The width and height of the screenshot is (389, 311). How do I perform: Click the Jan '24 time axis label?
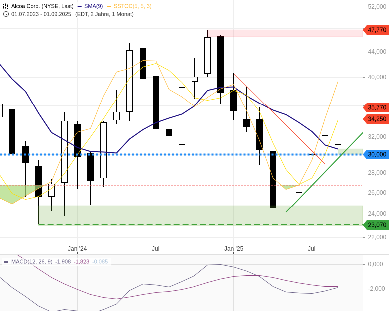click(x=77, y=249)
